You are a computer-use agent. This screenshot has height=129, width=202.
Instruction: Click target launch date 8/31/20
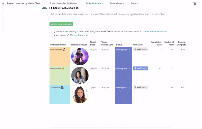point(105,88)
